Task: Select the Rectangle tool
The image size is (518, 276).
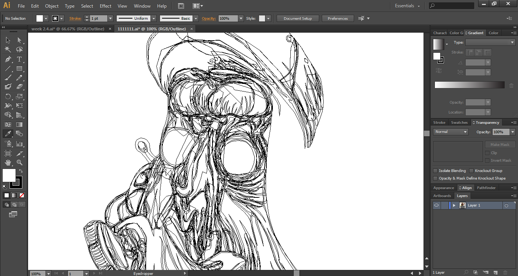Action: coord(19,69)
